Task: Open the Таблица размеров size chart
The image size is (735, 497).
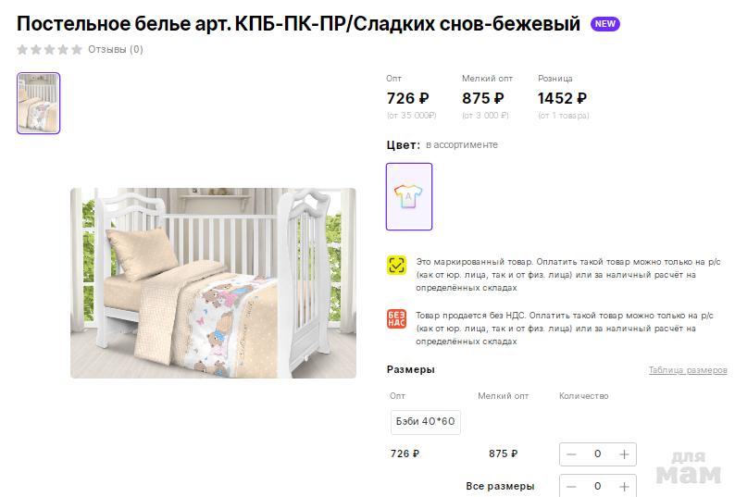Action: [687, 370]
